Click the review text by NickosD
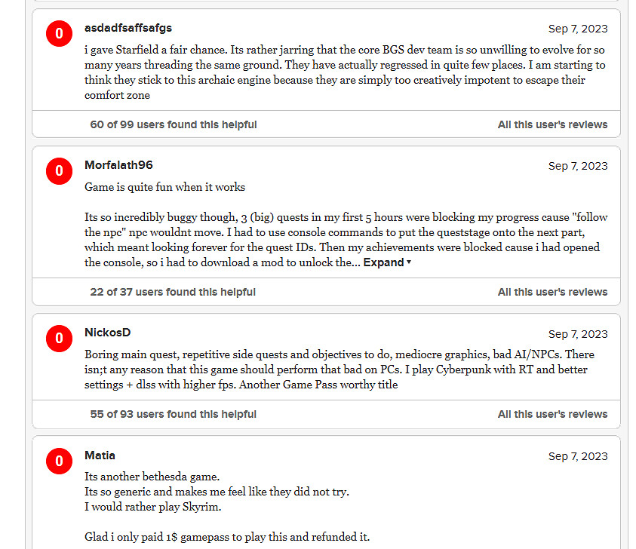Screen dimensions: 636x549 pyautogui.click(x=340, y=370)
